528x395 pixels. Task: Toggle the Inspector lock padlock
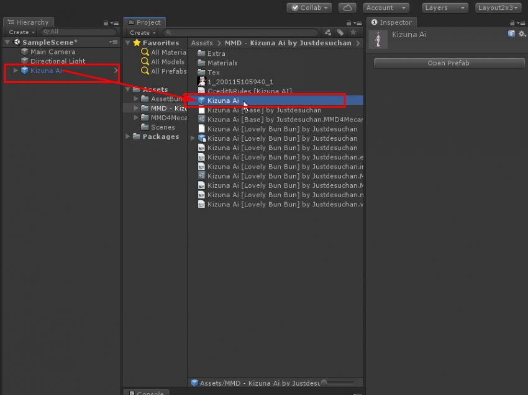(x=512, y=22)
